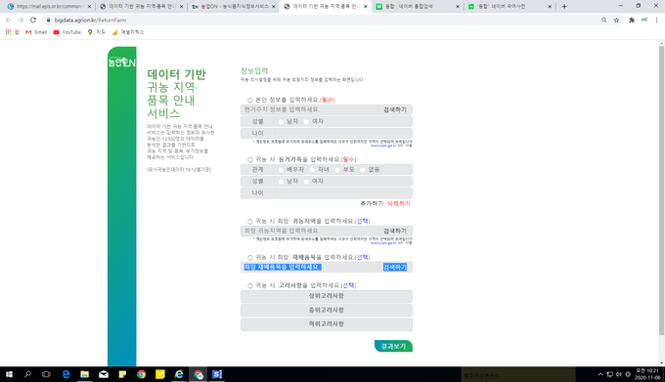Expand 상위고려사항 section
Viewport: 665px width, 382px height.
click(326, 296)
